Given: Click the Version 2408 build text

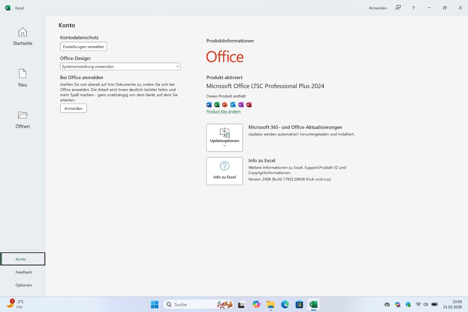Looking at the screenshot, I should 290,179.
